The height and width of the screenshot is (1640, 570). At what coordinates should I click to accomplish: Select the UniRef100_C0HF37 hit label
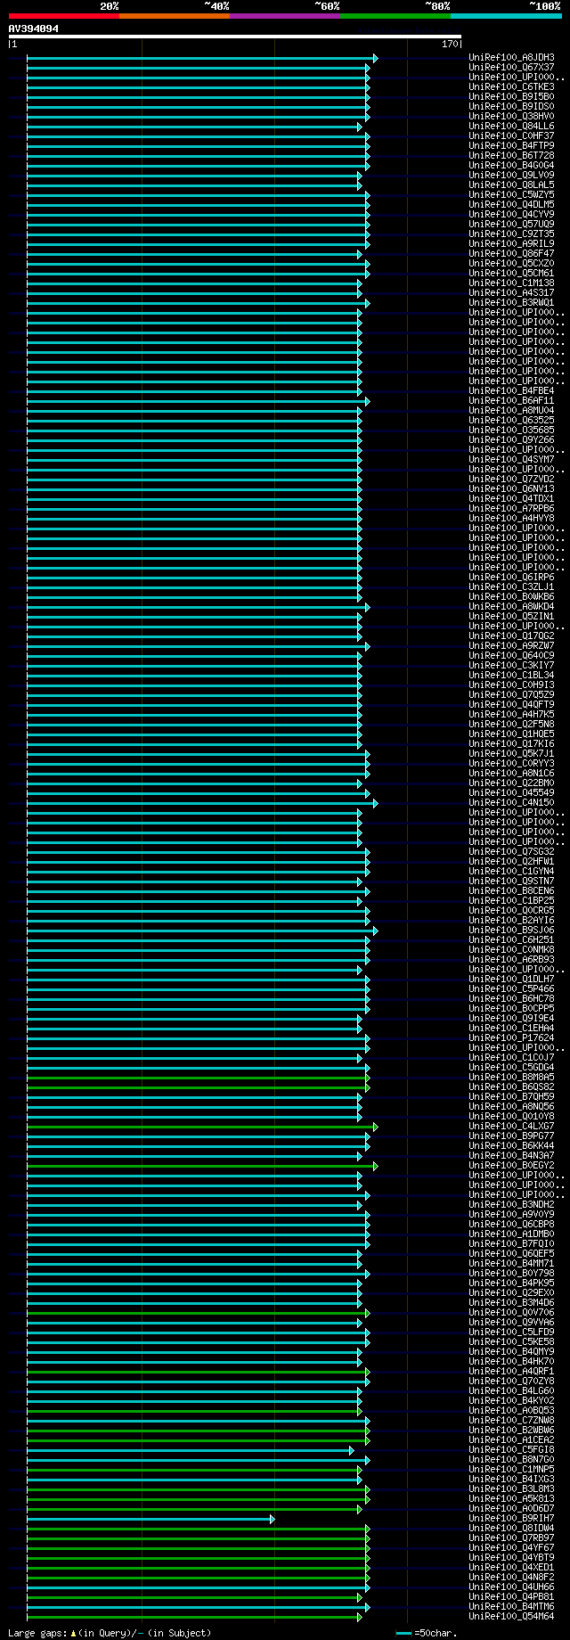(x=511, y=136)
